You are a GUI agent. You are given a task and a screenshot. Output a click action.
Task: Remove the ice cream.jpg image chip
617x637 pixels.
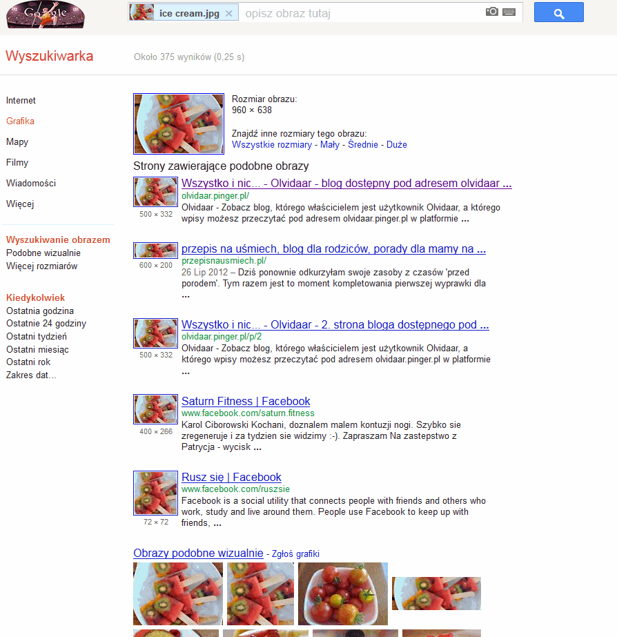[229, 13]
